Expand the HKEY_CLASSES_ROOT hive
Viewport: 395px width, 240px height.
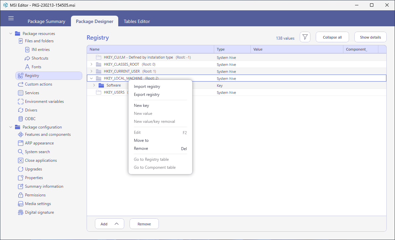(92, 64)
